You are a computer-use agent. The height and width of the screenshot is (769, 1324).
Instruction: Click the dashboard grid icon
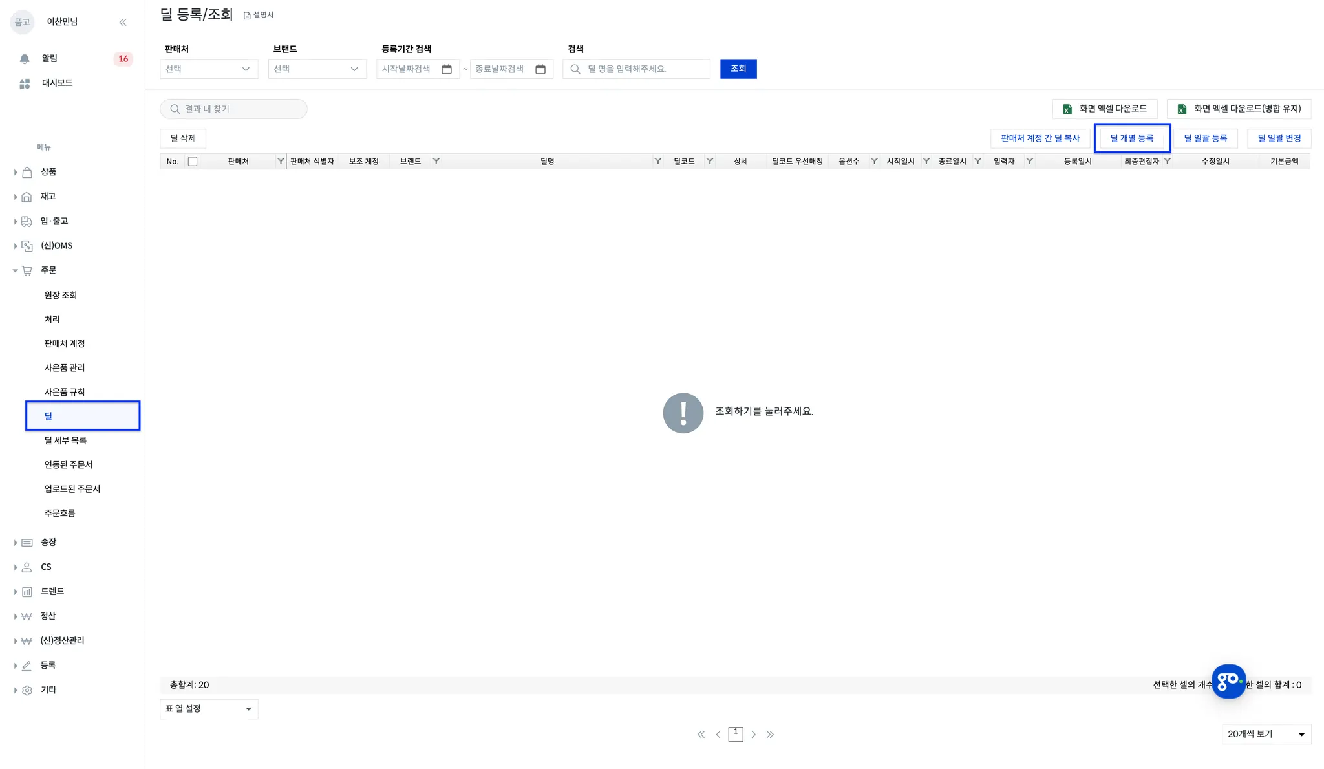(x=25, y=83)
